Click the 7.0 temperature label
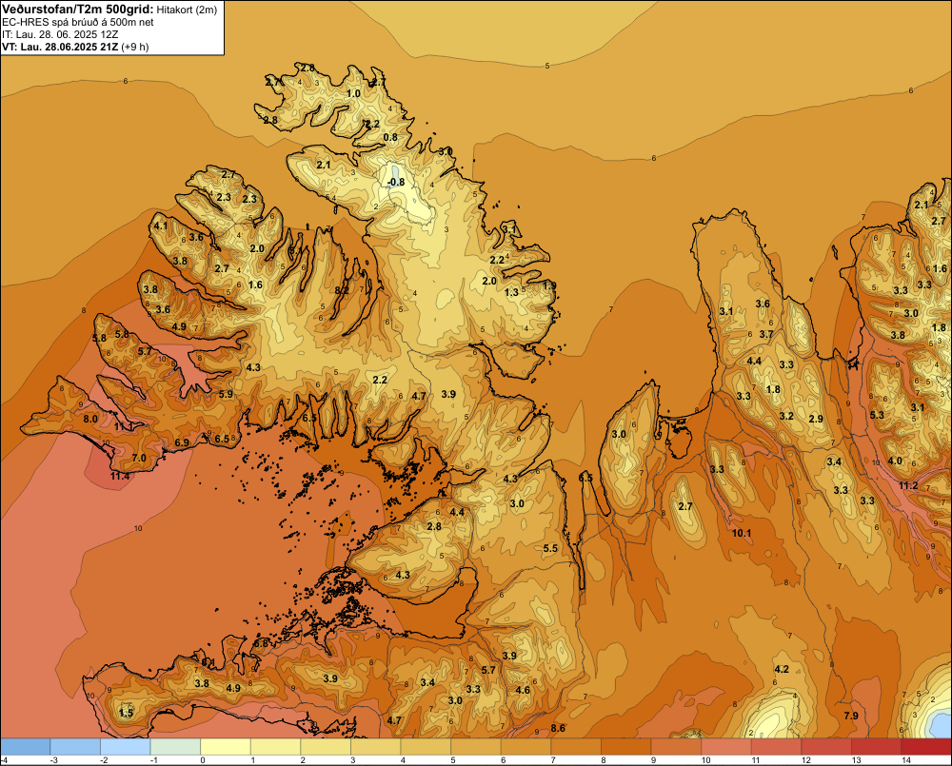 tap(139, 459)
